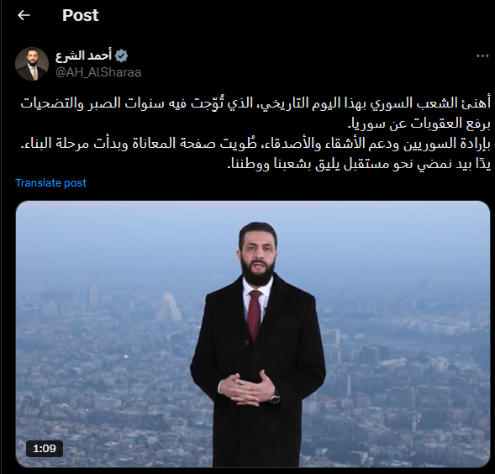Click the hazy tall building in the video background

[x=171, y=307]
